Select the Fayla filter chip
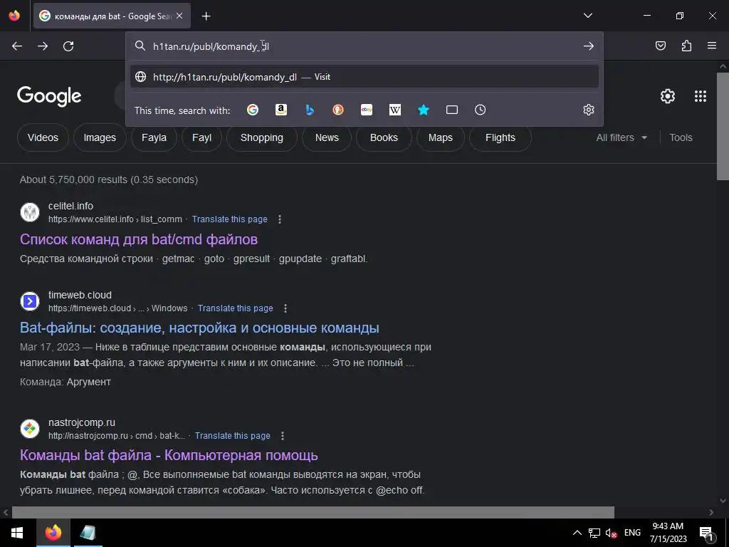Image resolution: width=729 pixels, height=547 pixels. point(154,137)
